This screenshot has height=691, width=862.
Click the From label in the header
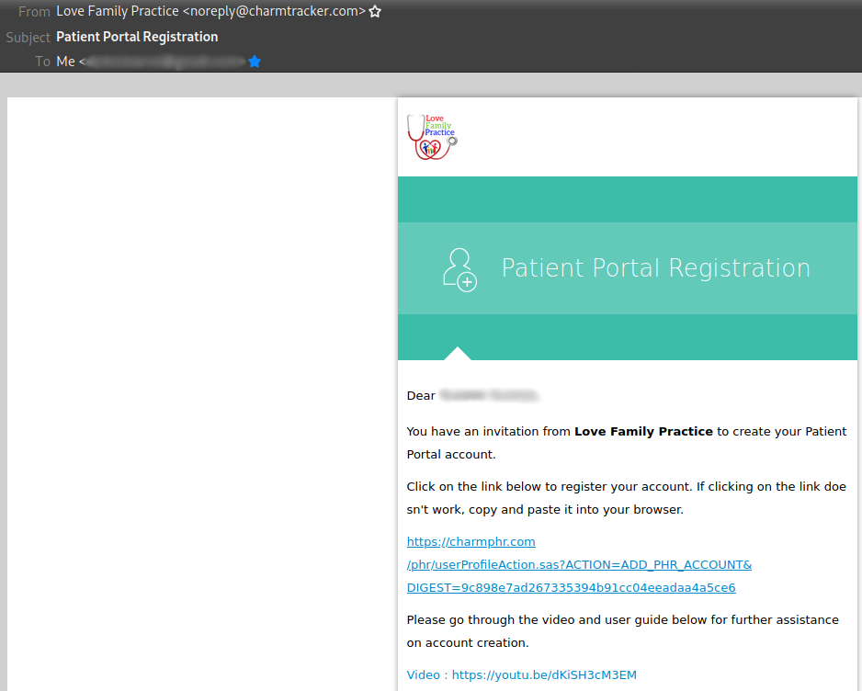pyautogui.click(x=34, y=12)
